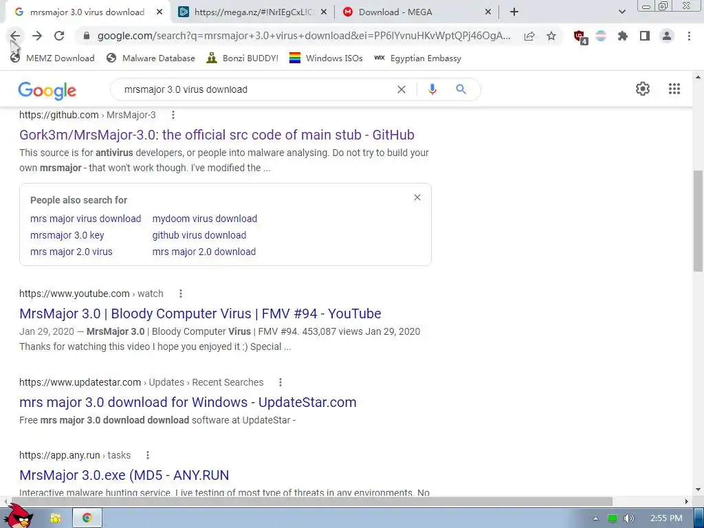Search for mydoom virus download
Screen dimensions: 704x528
coord(205,219)
